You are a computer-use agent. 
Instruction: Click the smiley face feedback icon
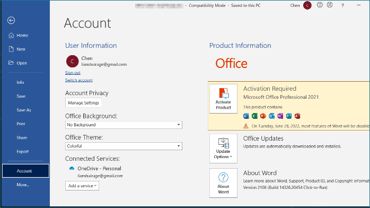click(320, 5)
